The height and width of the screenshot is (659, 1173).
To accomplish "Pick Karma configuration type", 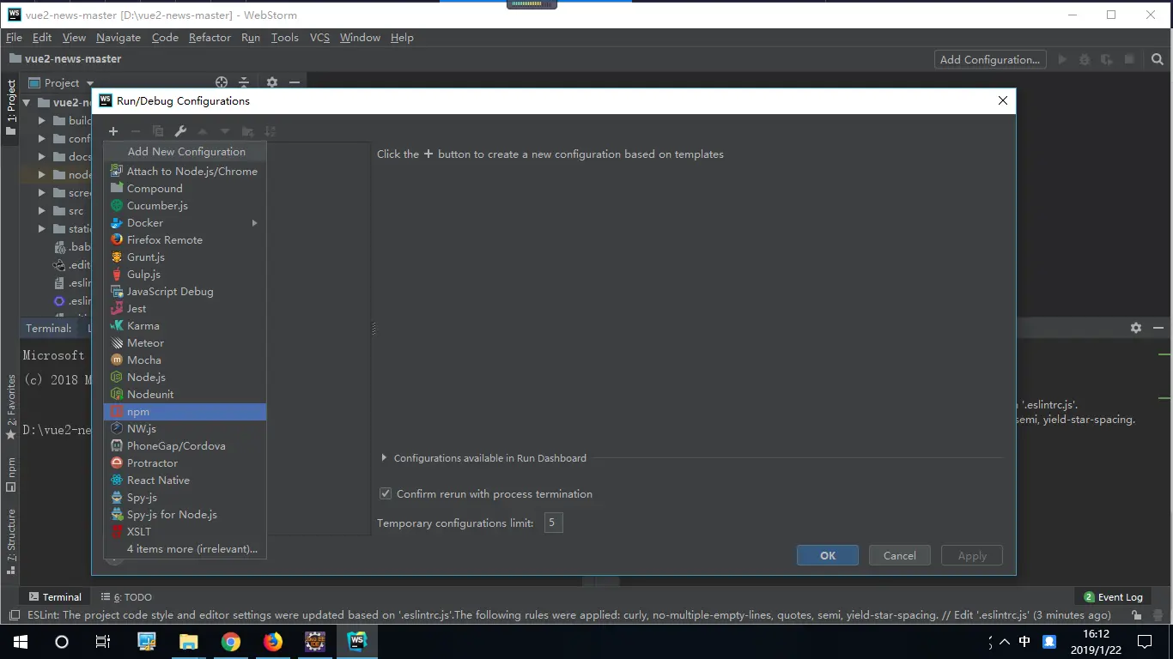I will pos(185,325).
